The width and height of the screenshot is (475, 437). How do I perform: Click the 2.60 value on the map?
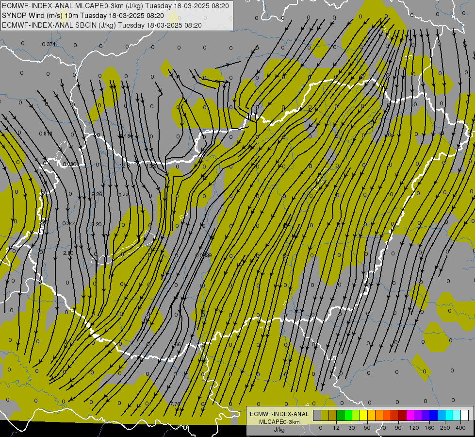tap(68, 253)
